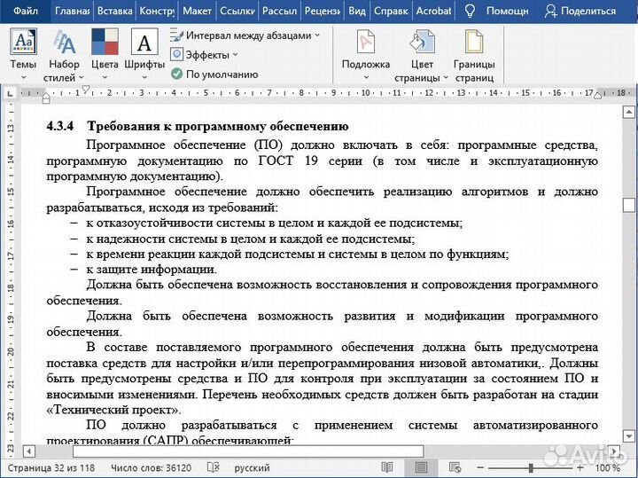Click list item к защите информации
The width and height of the screenshot is (638, 478).
tap(152, 269)
